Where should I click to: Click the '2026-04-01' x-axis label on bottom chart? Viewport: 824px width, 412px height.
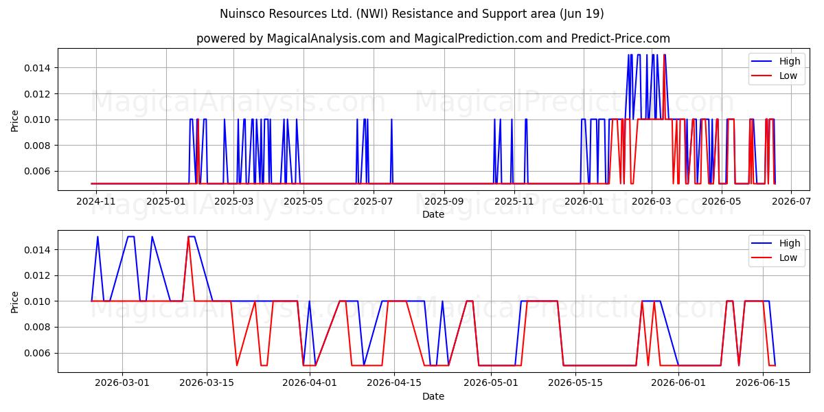point(310,383)
